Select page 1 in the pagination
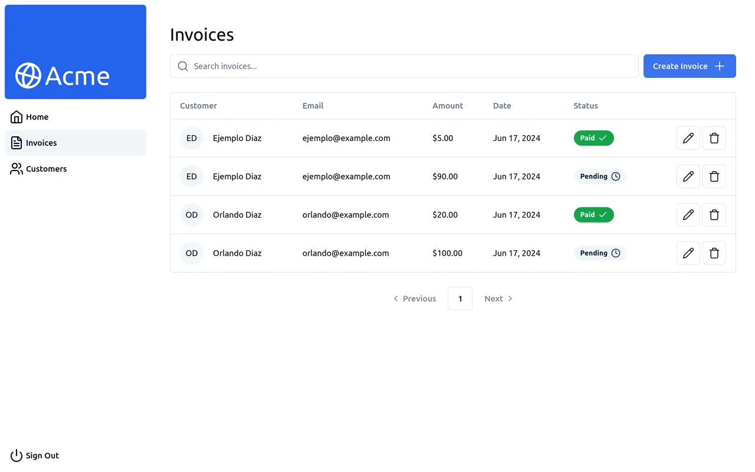Screen dimensions: 755x472 (x=460, y=299)
